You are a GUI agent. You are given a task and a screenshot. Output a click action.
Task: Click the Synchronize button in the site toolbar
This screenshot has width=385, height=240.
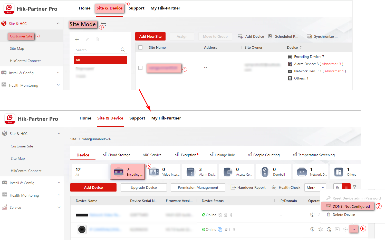(322, 36)
